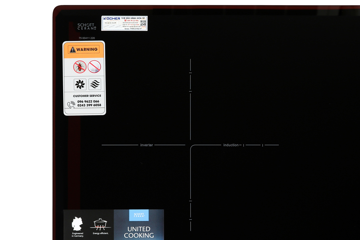The height and width of the screenshot is (240, 360).
Task: Click the "inverter" label on cooktop
Action: pos(146,145)
